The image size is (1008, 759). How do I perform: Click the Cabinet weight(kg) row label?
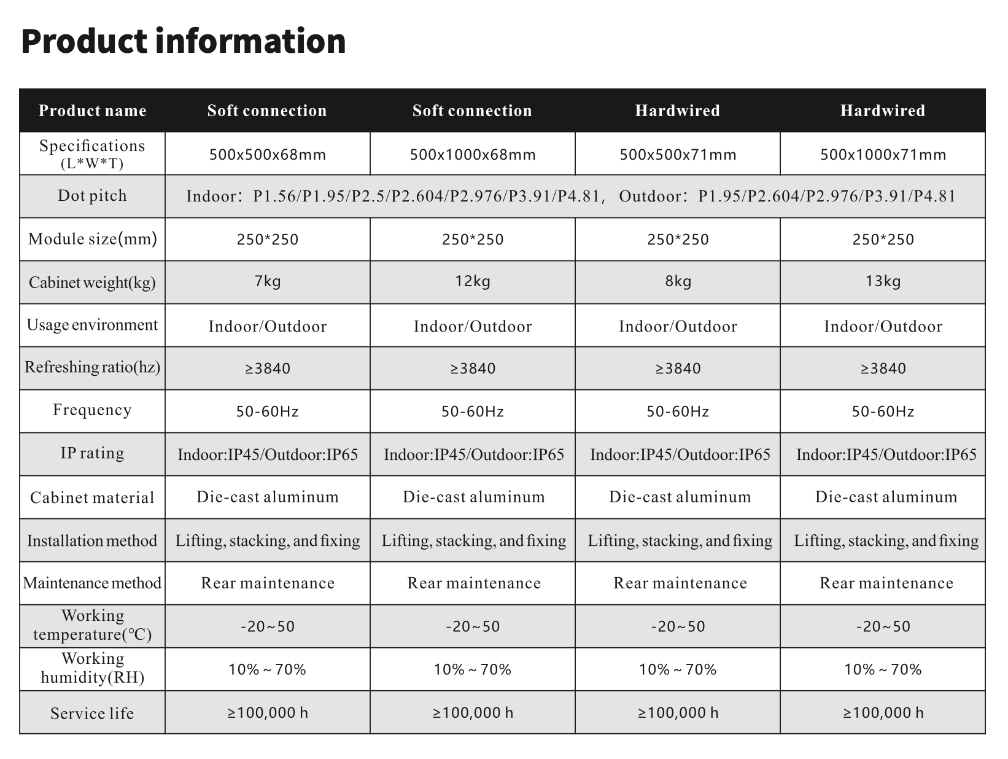coord(93,282)
